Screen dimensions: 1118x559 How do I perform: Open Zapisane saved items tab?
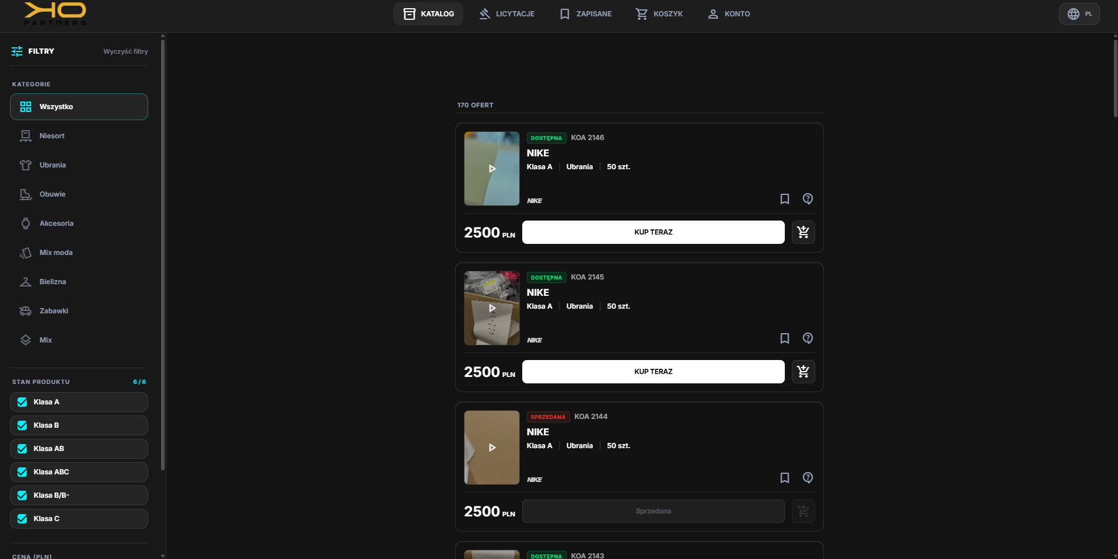585,14
